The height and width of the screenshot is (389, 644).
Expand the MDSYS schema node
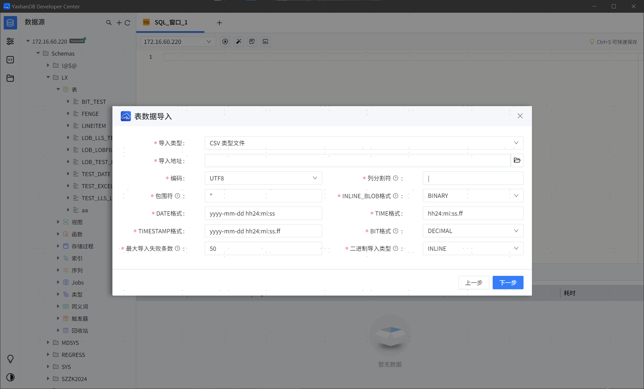[x=48, y=342]
